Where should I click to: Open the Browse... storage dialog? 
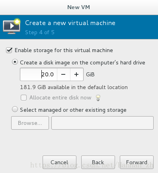(30, 123)
